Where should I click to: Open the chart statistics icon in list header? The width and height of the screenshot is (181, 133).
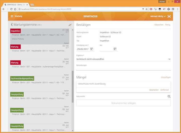coord(70,25)
